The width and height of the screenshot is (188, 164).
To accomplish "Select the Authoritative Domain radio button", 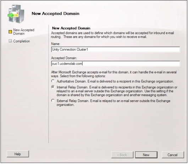I will pyautogui.click(x=53, y=81).
